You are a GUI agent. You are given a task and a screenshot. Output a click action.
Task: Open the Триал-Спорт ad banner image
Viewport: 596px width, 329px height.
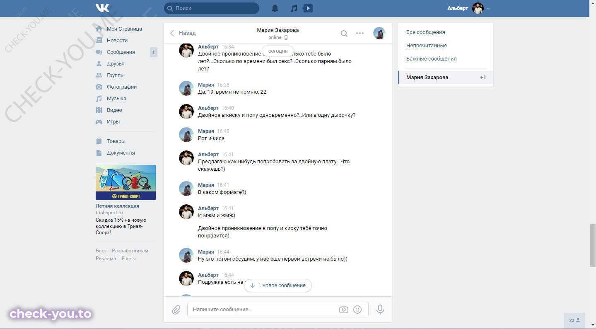pos(125,182)
